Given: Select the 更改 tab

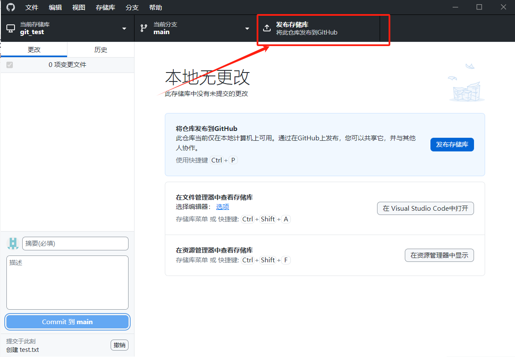Looking at the screenshot, I should [33, 49].
